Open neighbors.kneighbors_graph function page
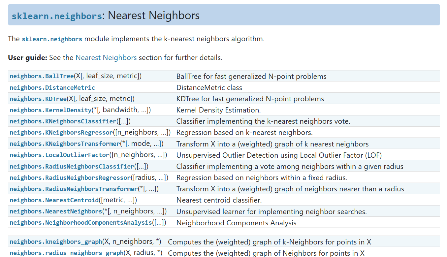447x257 pixels. click(x=56, y=242)
